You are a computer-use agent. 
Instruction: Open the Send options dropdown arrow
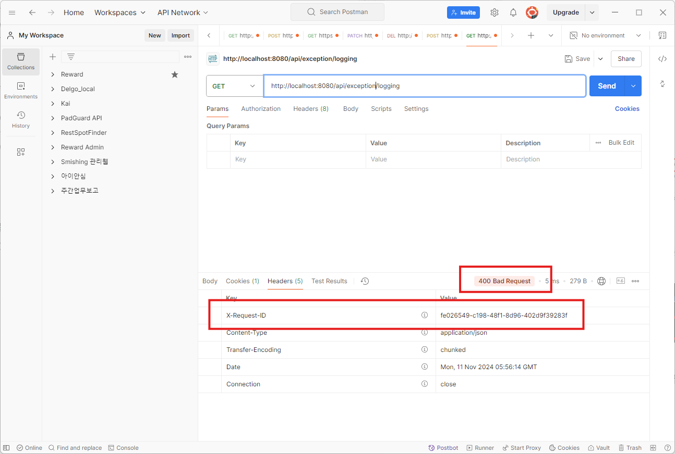click(633, 86)
